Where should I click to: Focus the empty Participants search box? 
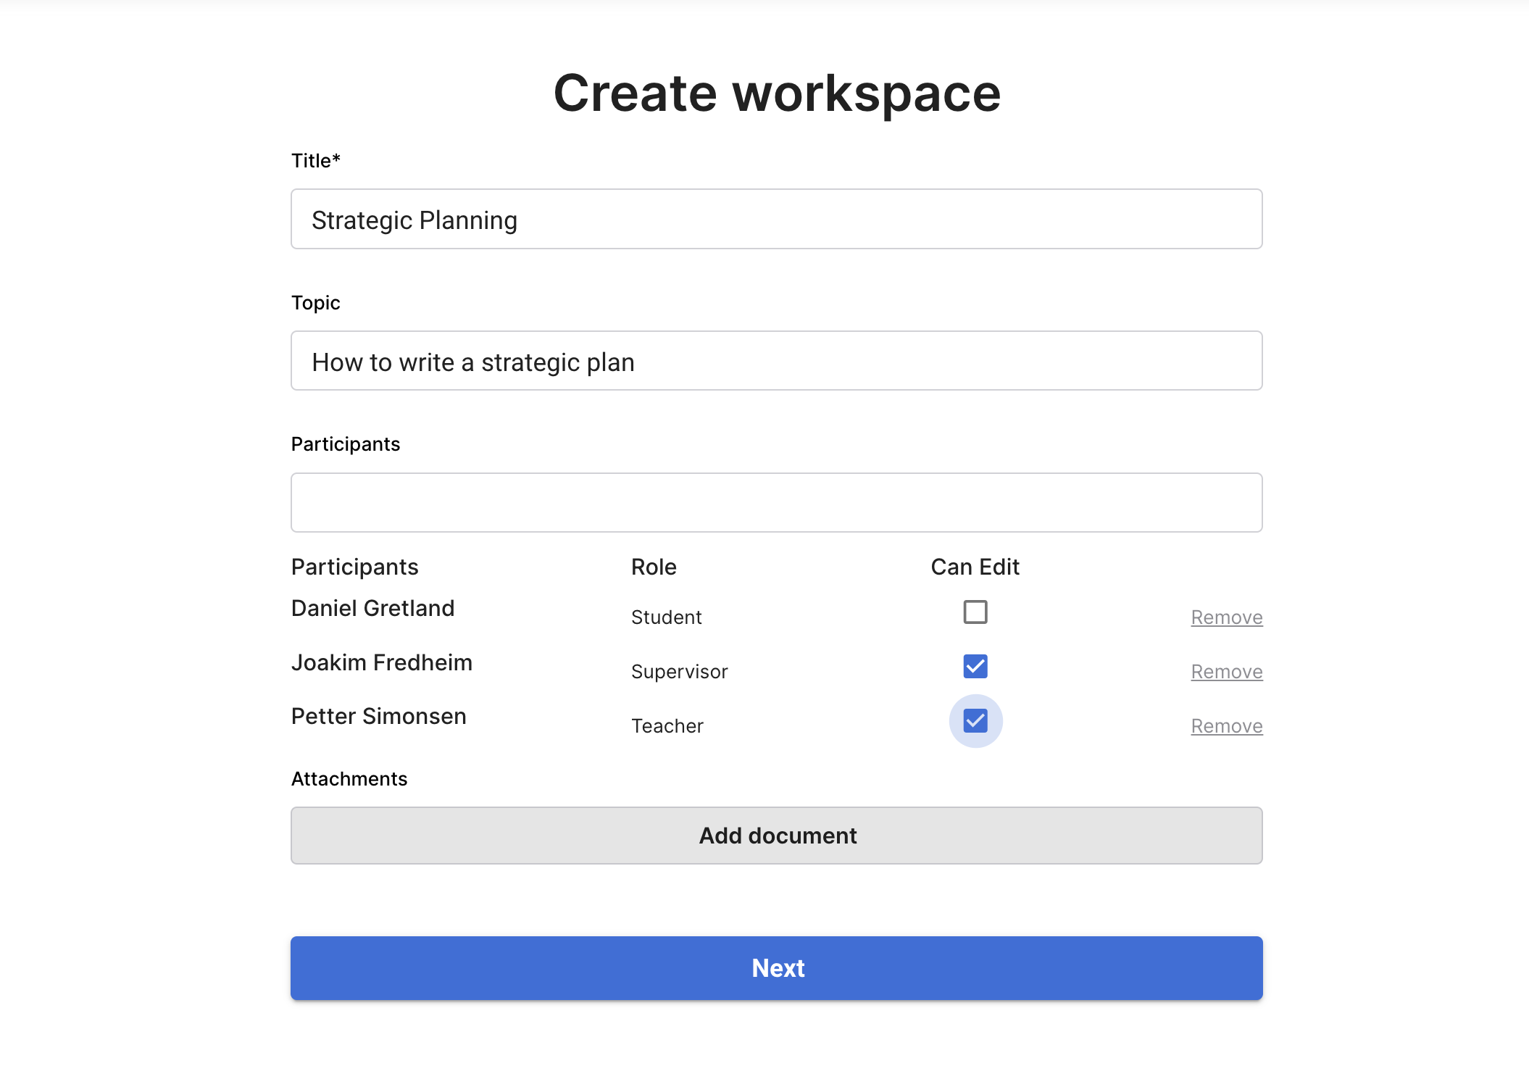tap(776, 503)
